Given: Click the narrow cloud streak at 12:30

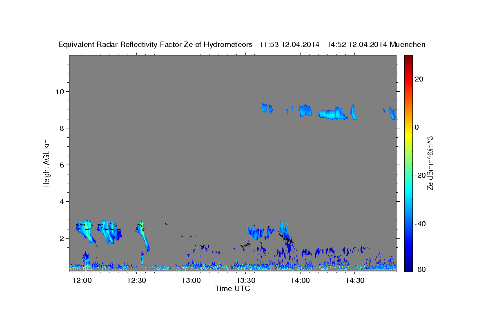Looking at the screenshot, I should 143,235.
